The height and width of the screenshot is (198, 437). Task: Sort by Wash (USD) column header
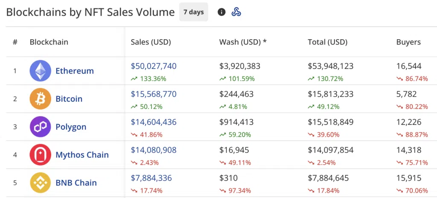point(243,42)
